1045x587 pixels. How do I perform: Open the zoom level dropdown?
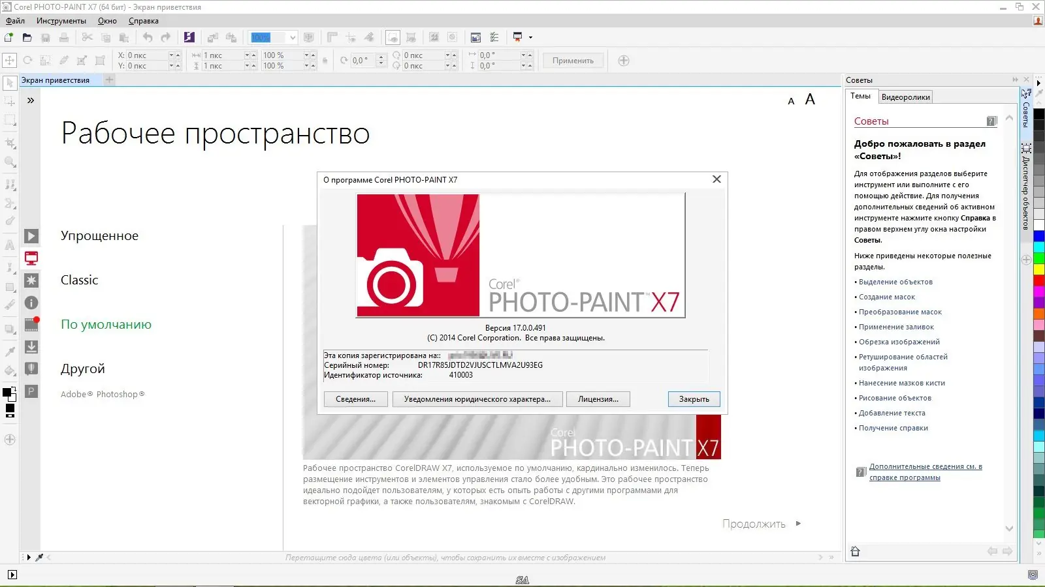pyautogui.click(x=293, y=37)
